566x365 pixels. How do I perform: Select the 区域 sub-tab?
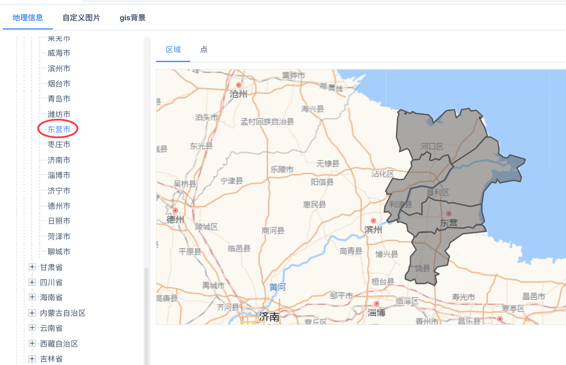tap(173, 50)
